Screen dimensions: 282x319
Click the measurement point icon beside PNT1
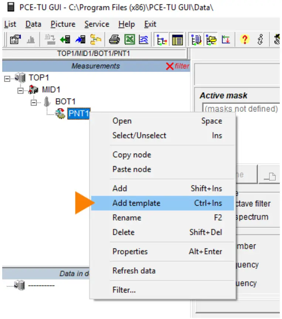(x=60, y=113)
